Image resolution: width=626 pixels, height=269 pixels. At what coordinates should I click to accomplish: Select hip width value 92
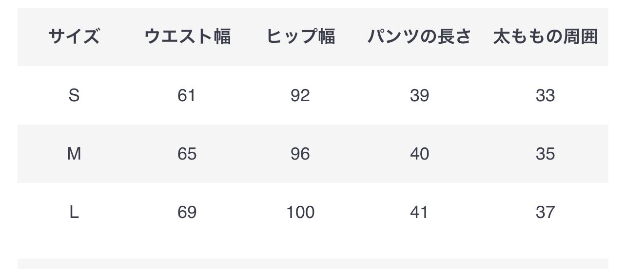[x=300, y=95]
